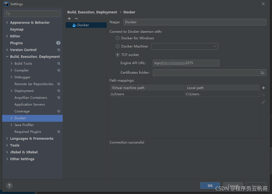Expand Version Control section

tap(7, 50)
